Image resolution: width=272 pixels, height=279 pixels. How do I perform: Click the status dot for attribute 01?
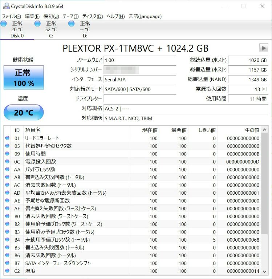7,138
